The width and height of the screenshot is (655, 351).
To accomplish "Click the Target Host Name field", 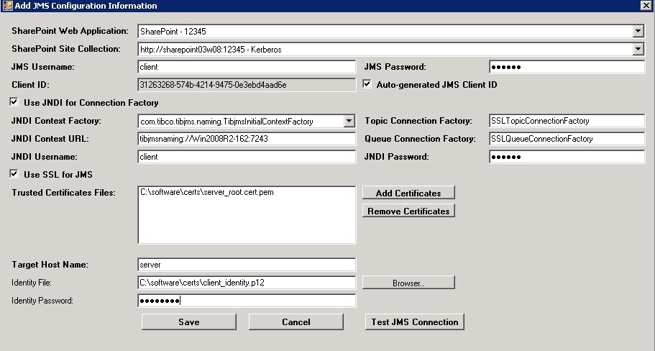I will click(246, 265).
